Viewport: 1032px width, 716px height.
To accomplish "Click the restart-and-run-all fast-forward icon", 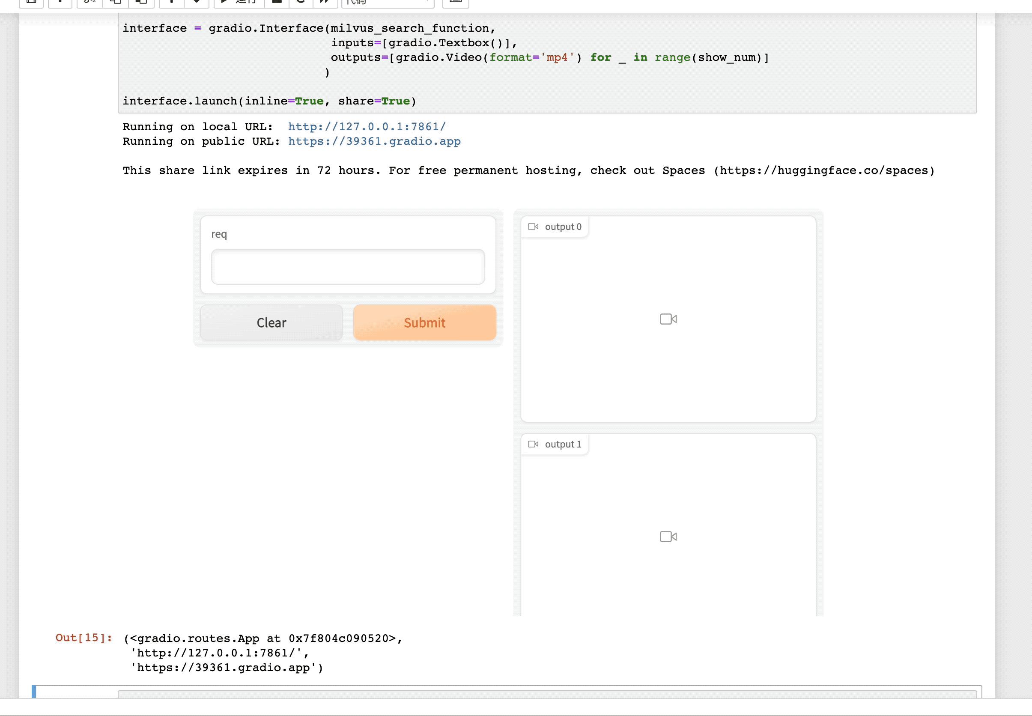I will 325,2.
